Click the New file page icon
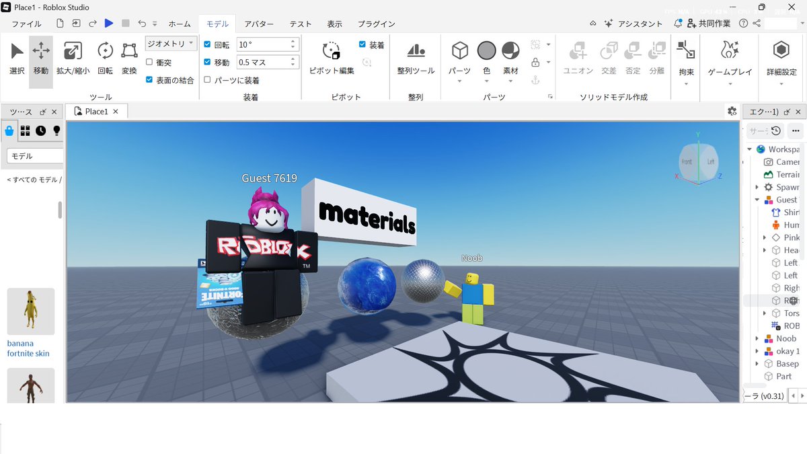807x454 pixels. tap(60, 23)
